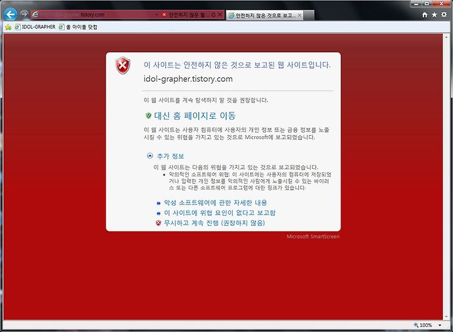The image size is (453, 332).
Task: Click the red shield warning icon
Action: (123, 65)
